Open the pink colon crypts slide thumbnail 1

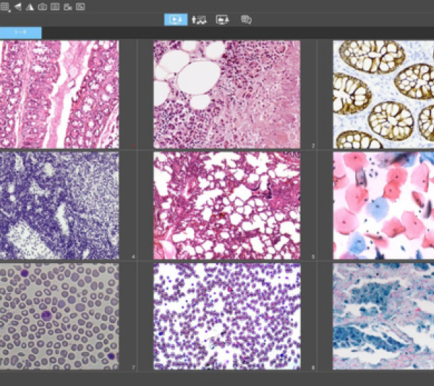tap(59, 94)
